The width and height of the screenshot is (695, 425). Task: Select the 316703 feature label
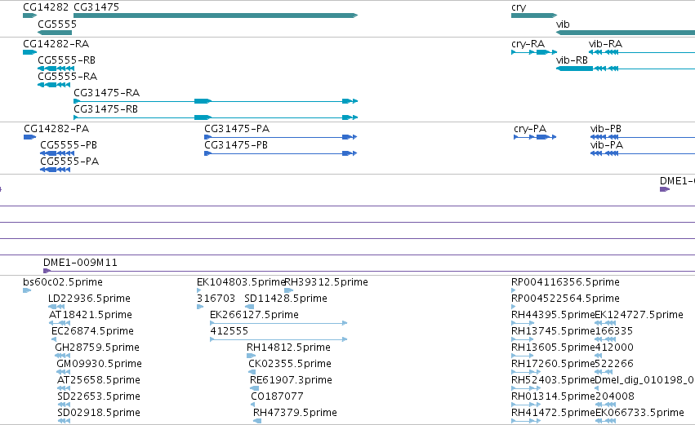point(216,299)
